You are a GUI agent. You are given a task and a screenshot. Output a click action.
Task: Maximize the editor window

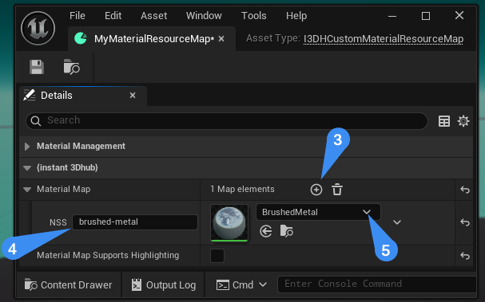coord(426,16)
